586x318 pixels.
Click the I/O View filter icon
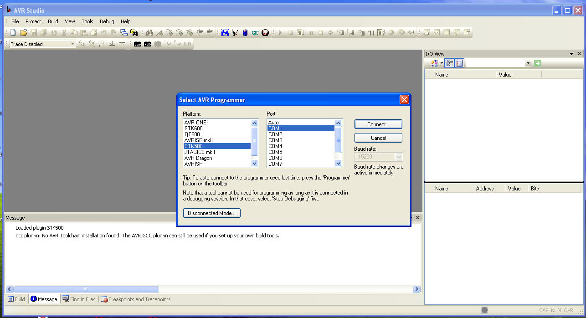(x=434, y=63)
